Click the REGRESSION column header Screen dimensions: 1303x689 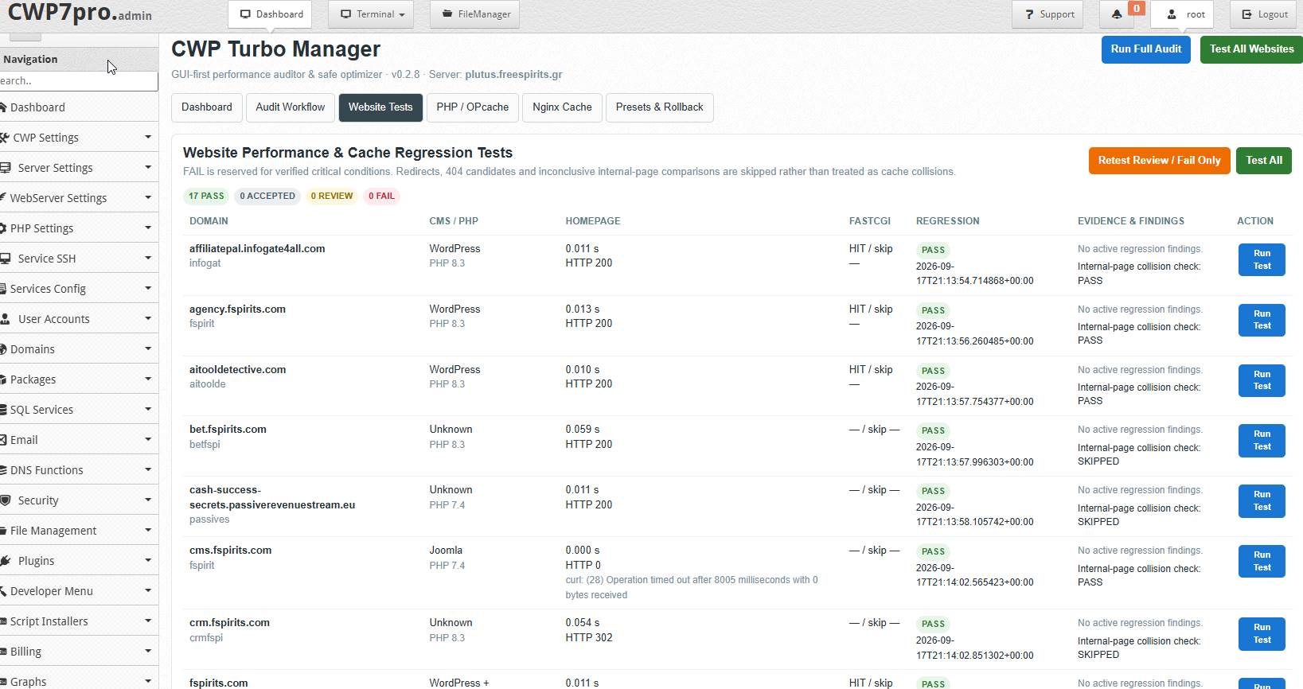(x=947, y=221)
